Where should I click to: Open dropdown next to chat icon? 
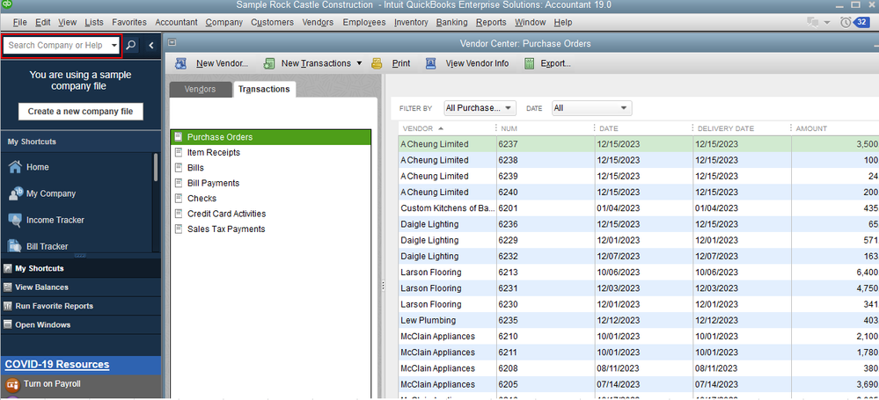pos(827,23)
